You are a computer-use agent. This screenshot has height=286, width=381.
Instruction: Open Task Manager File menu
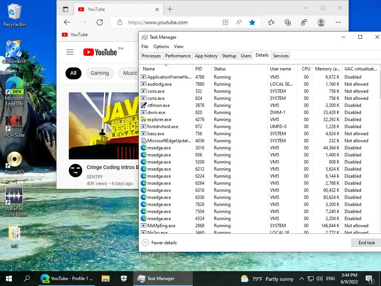(x=145, y=47)
